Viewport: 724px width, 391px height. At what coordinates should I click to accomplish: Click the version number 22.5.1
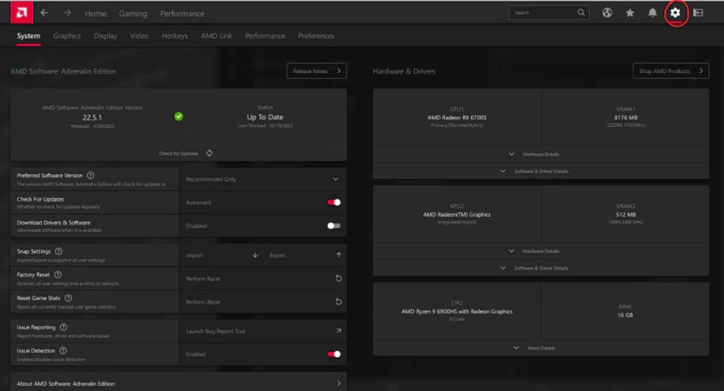click(x=92, y=117)
